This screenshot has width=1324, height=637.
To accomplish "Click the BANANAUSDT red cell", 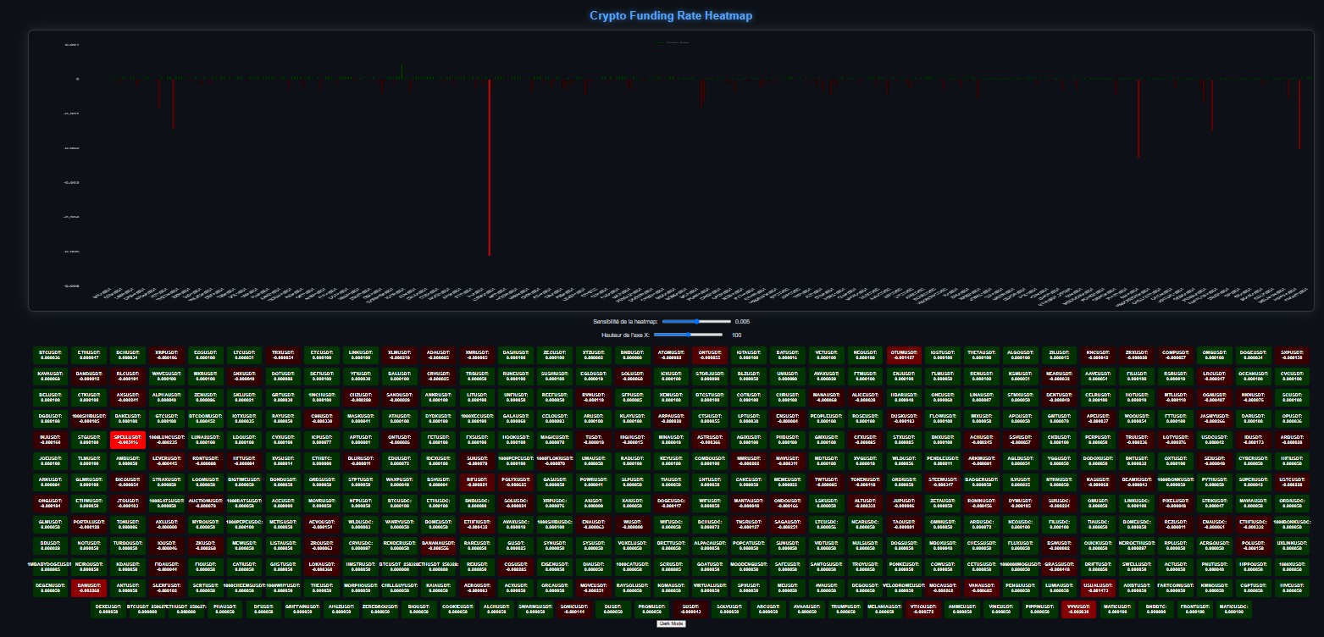I will [x=436, y=545].
